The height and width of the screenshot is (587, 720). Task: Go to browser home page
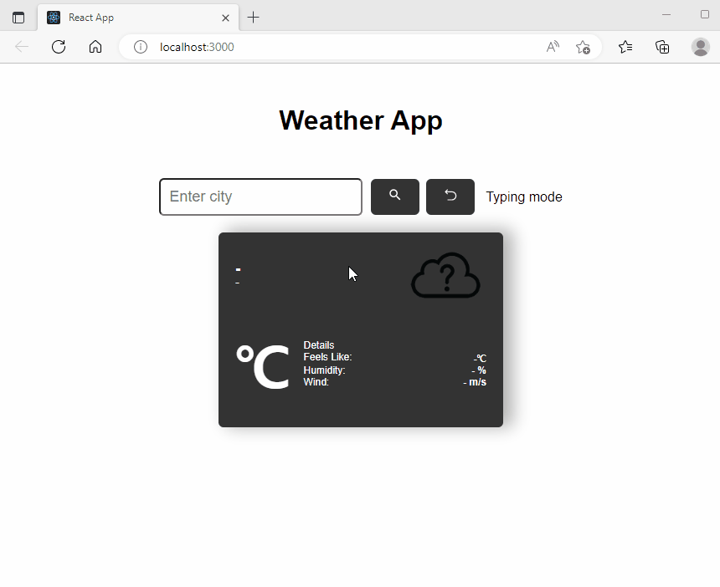point(95,47)
